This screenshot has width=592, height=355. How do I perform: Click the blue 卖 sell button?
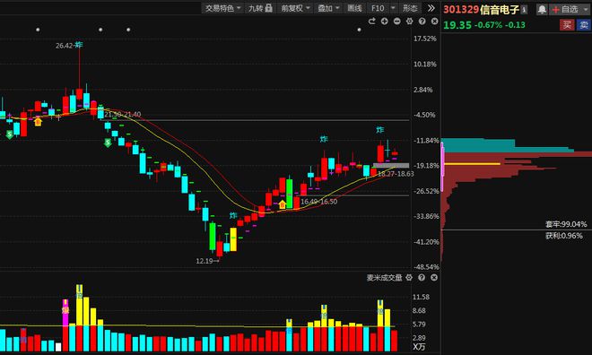[x=584, y=25]
